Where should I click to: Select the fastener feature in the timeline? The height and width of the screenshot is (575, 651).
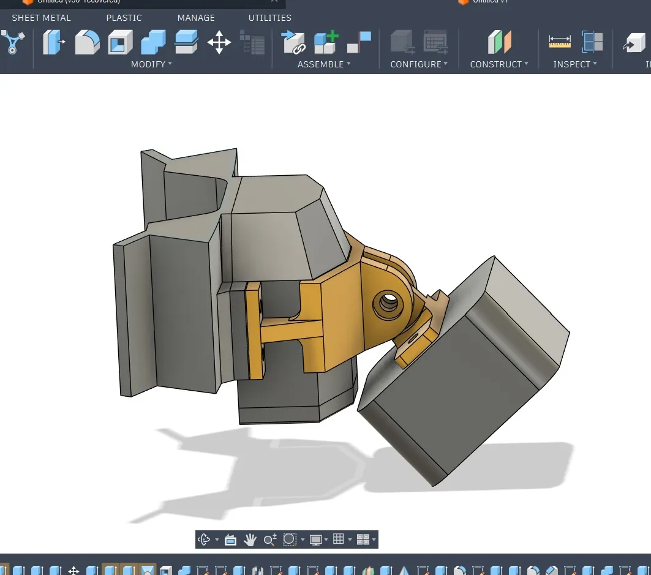258,571
